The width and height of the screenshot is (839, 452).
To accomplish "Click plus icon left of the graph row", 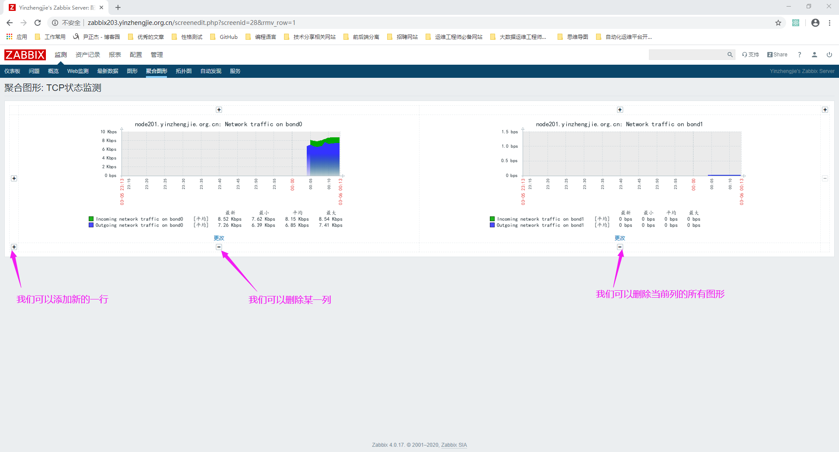I will 14,178.
